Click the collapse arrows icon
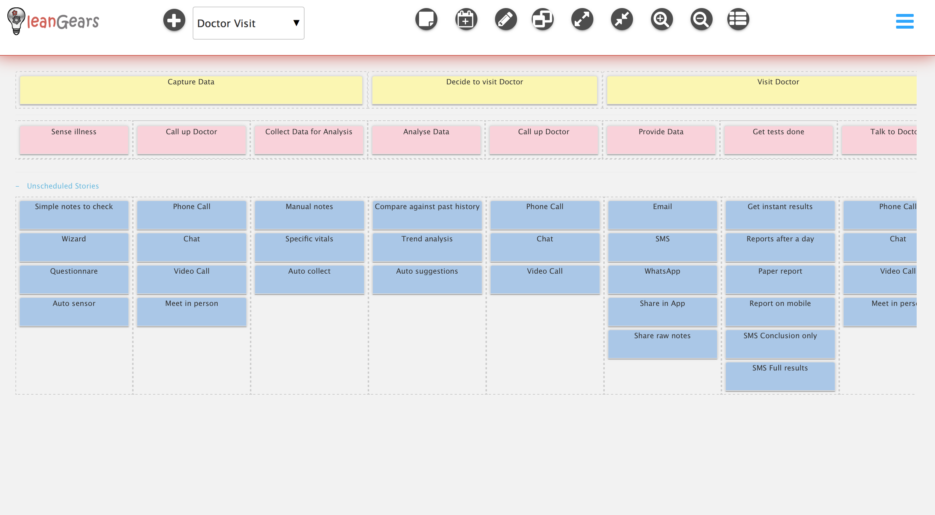Viewport: 935px width, 515px height. (x=622, y=19)
